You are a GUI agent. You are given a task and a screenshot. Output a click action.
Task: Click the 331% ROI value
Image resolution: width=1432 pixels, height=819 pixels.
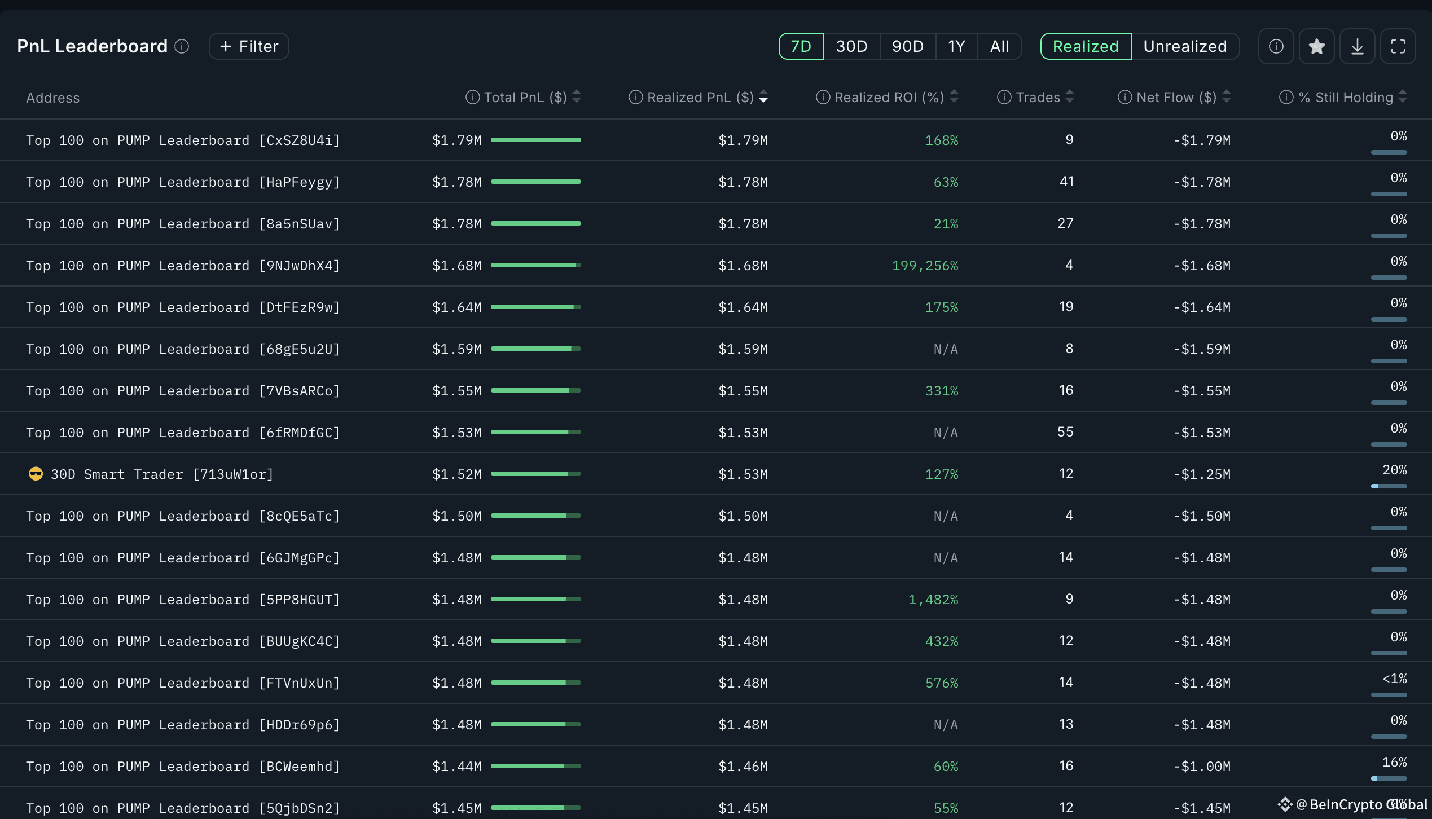(x=942, y=390)
